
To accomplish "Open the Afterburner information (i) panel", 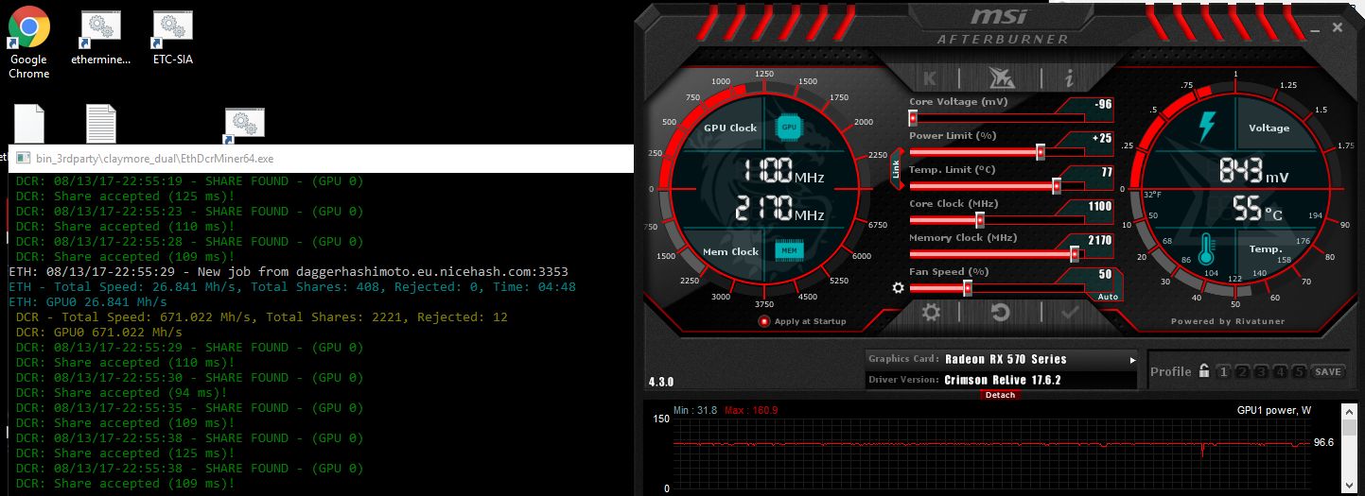I will click(1069, 78).
